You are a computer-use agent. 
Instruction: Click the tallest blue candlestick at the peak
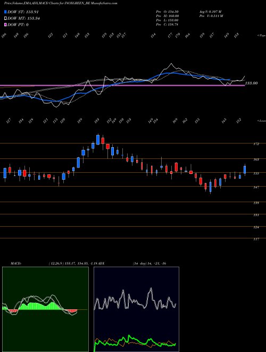[x=98, y=140]
